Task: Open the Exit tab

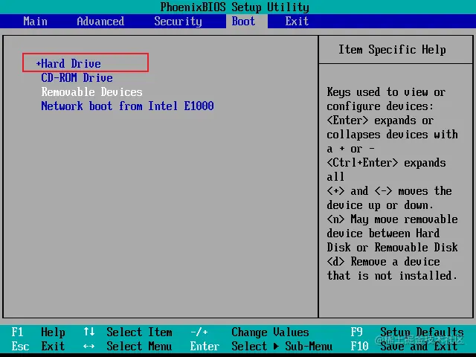Action: click(x=297, y=22)
